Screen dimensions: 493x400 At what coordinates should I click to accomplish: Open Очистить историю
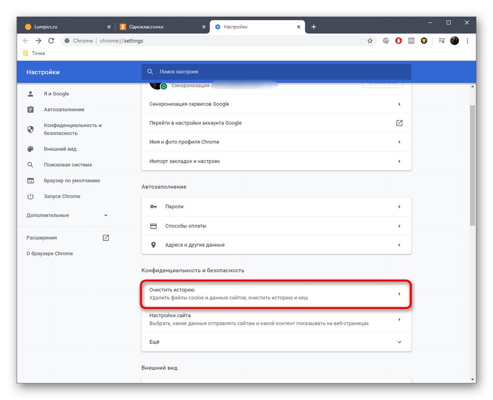coord(277,294)
